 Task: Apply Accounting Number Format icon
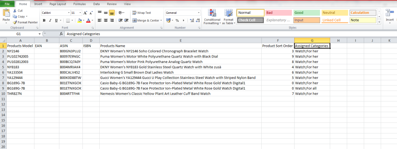[168, 21]
